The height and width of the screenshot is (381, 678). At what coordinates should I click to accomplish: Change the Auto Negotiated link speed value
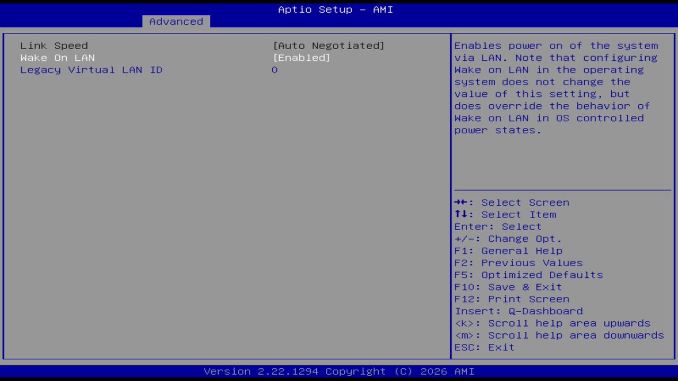pos(329,46)
